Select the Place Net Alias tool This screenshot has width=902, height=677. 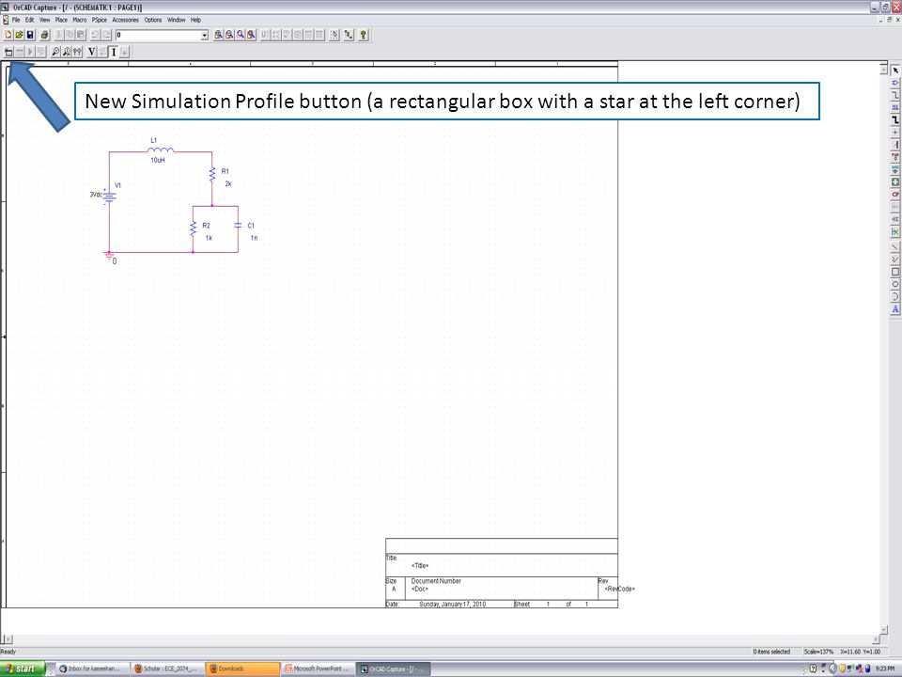point(895,107)
